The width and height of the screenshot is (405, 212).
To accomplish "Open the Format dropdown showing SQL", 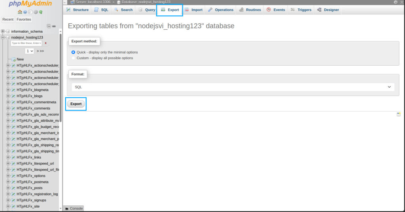I will point(233,87).
